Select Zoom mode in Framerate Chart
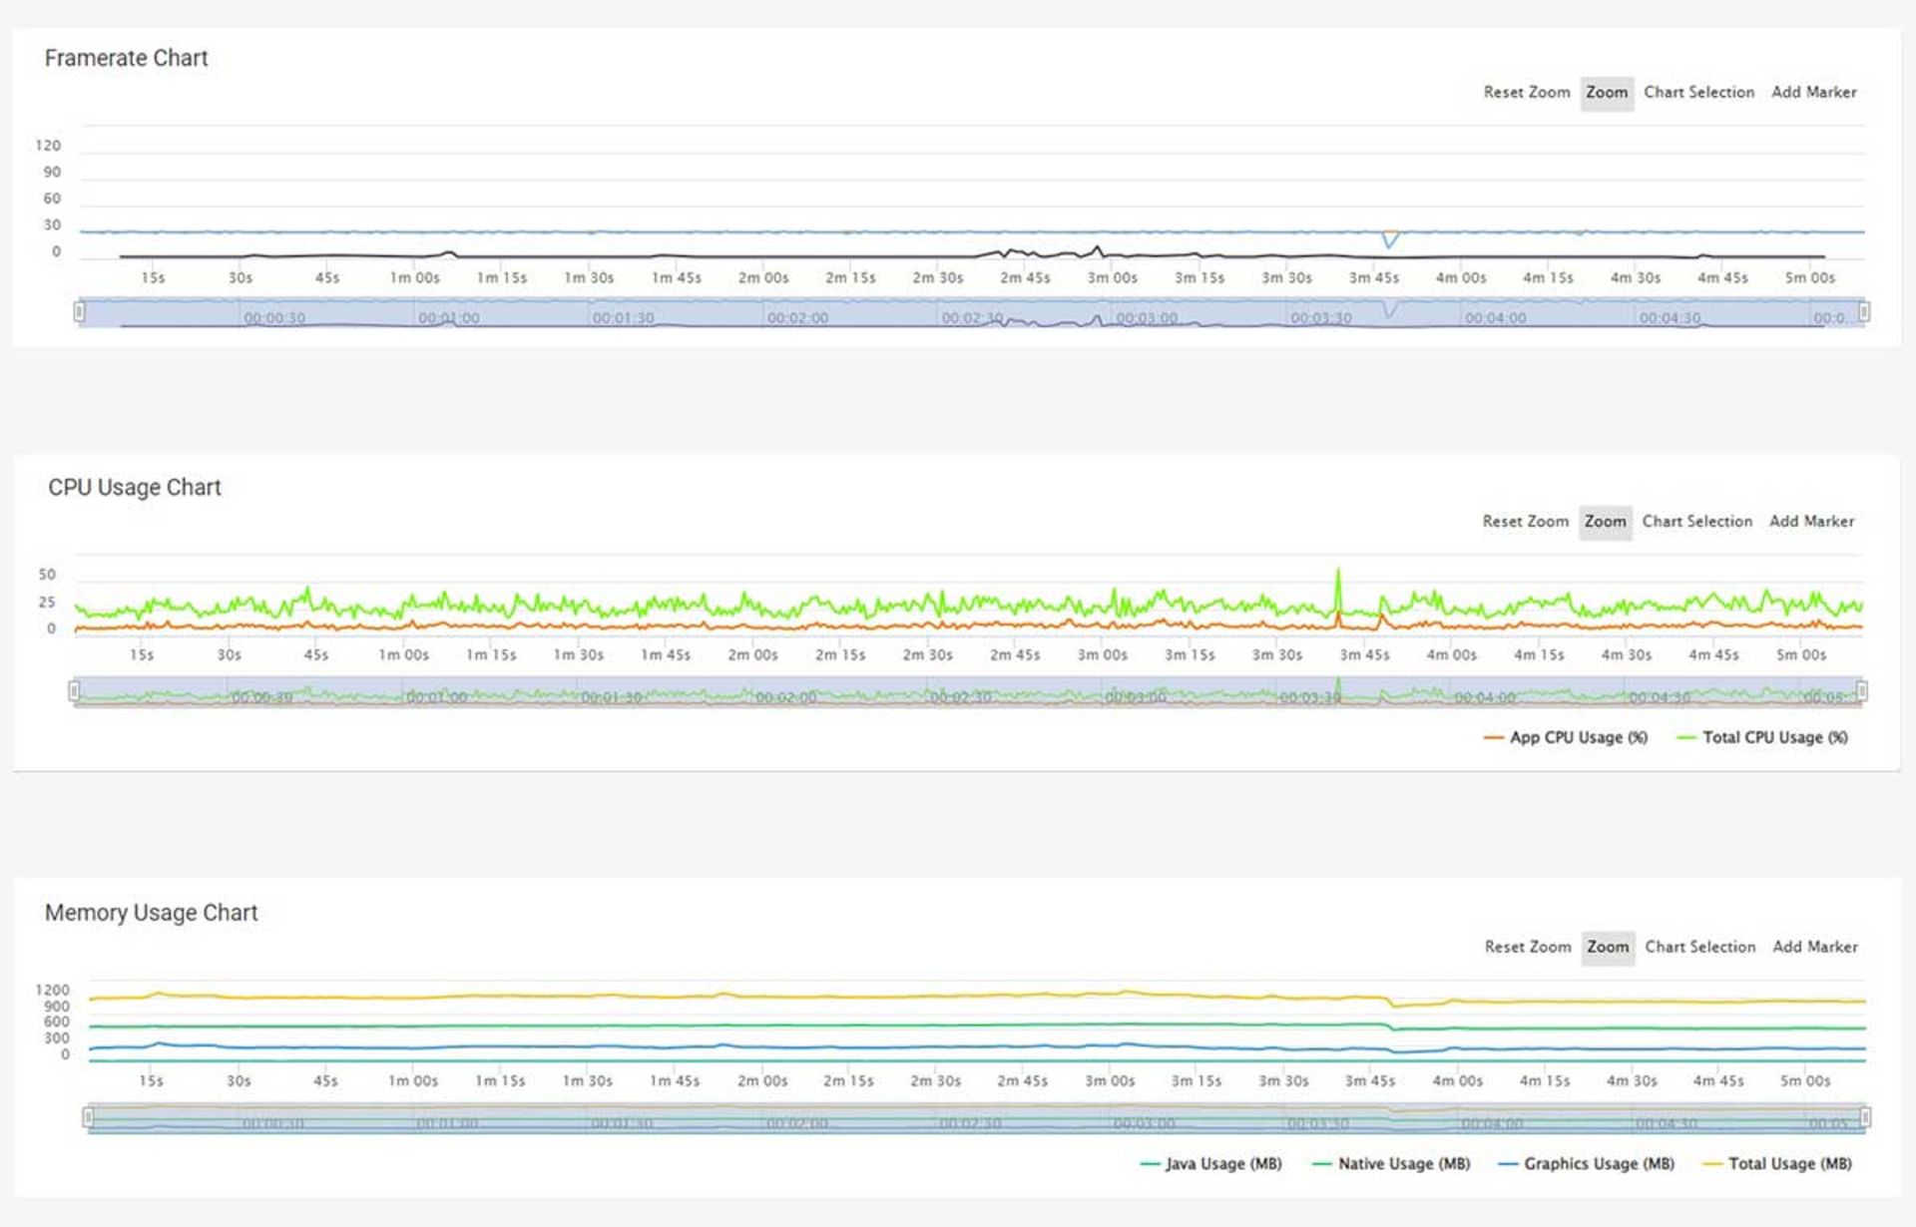This screenshot has height=1227, width=1916. (x=1607, y=93)
